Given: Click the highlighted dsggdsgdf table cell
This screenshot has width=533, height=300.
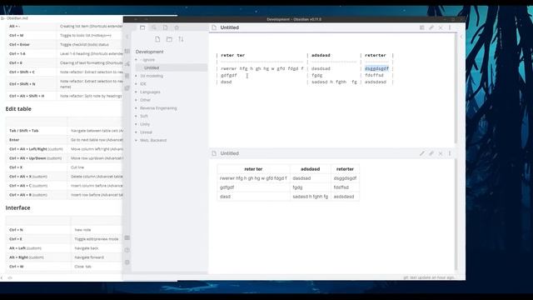Looking at the screenshot, I should (x=376, y=68).
